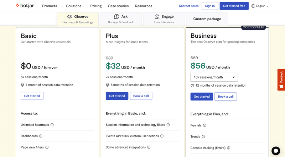The image size is (285, 157).
Task: Switch to the Ask tab
Action: pos(121,19)
